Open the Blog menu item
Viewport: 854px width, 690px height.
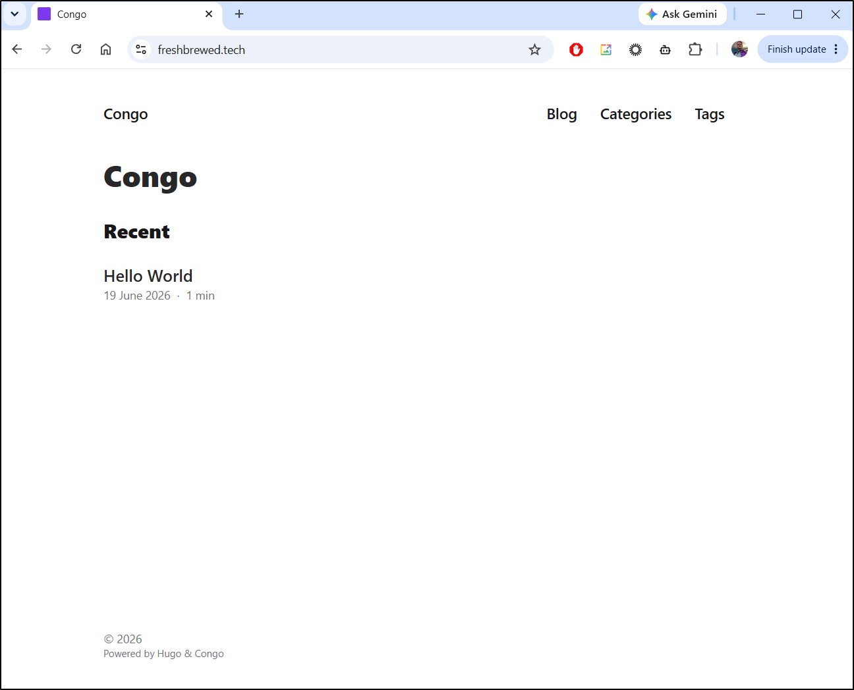tap(561, 115)
